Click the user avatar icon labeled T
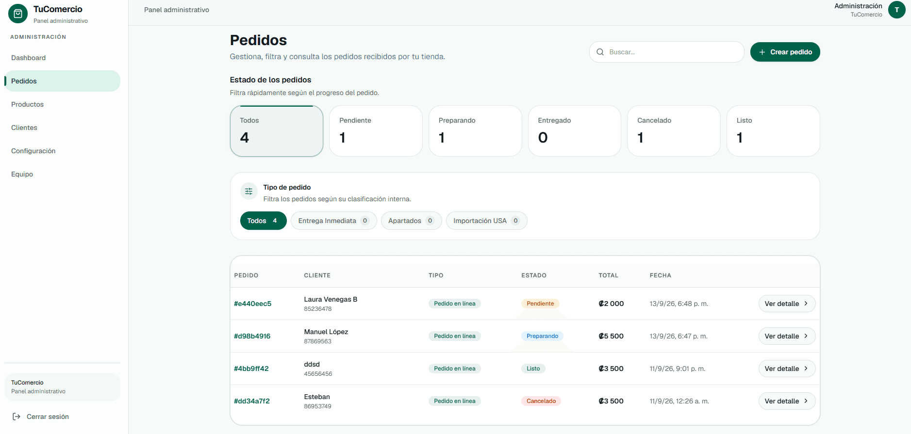The height and width of the screenshot is (434, 911). (x=896, y=10)
